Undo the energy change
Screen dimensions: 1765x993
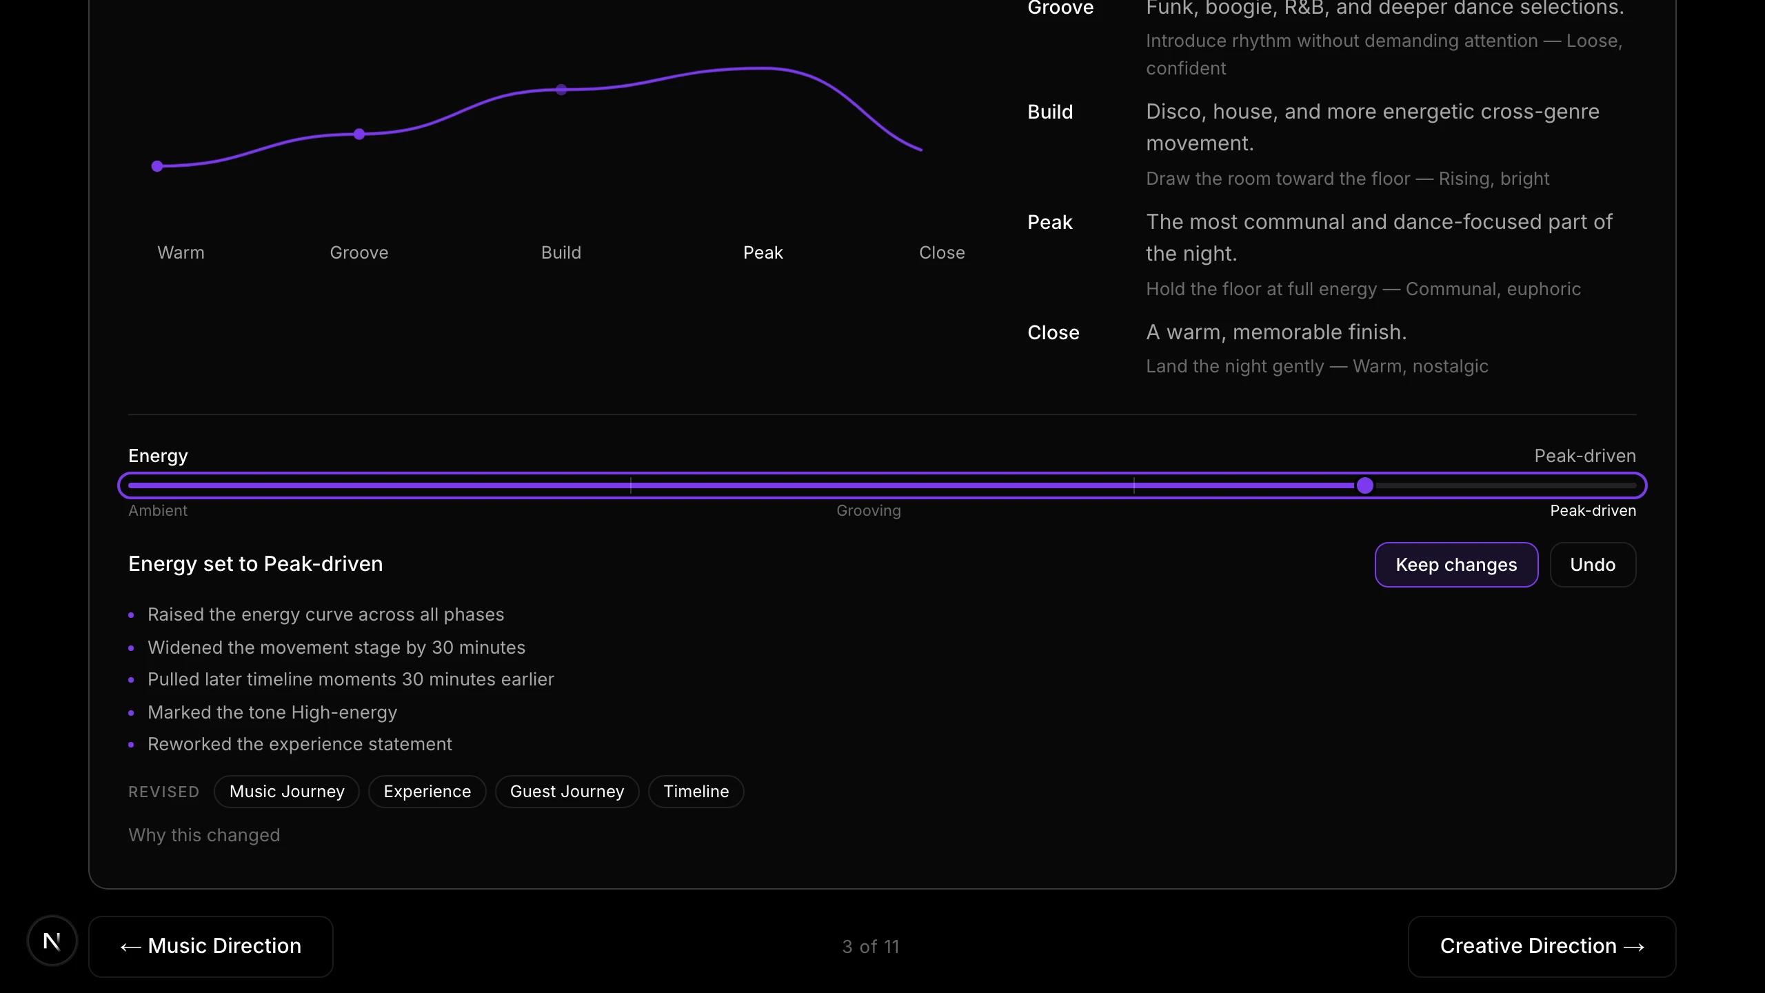[x=1593, y=565]
